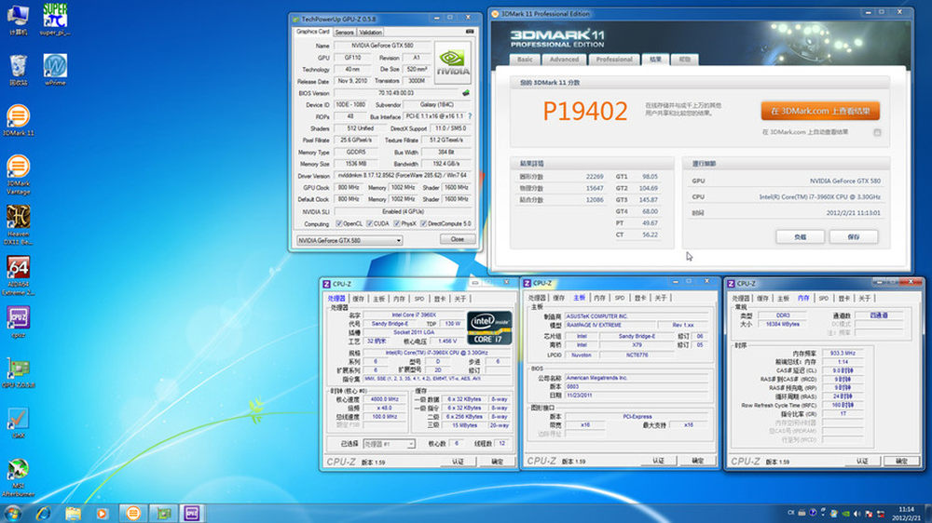Image resolution: width=932 pixels, height=523 pixels.
Task: Select the super_pi desktop icon
Action: (x=55, y=19)
